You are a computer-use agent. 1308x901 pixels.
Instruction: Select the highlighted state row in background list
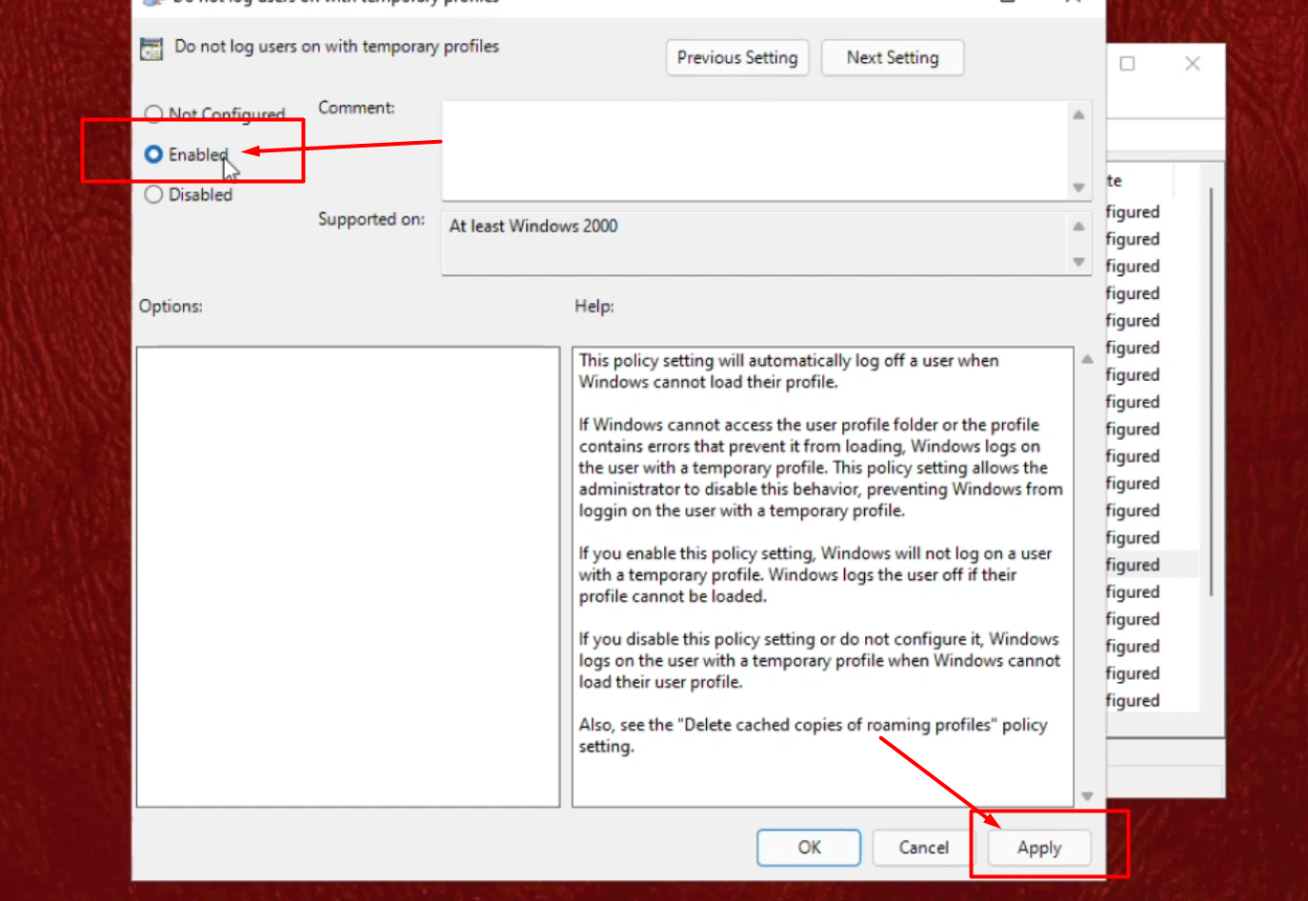(1152, 565)
